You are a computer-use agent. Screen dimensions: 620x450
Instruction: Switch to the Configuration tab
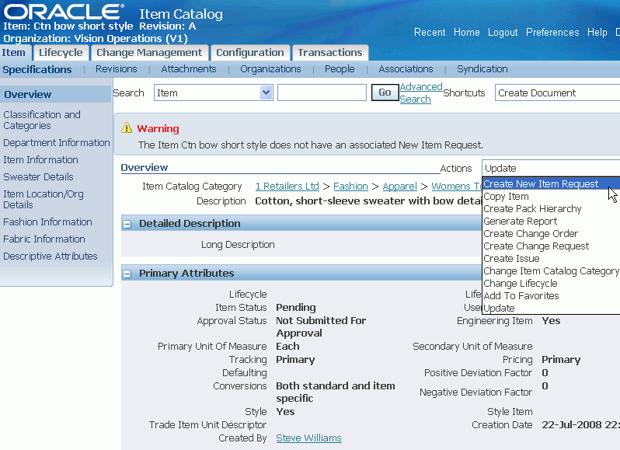click(250, 53)
